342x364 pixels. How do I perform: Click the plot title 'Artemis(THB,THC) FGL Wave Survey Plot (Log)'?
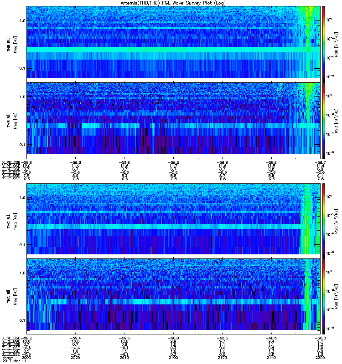tap(173, 3)
